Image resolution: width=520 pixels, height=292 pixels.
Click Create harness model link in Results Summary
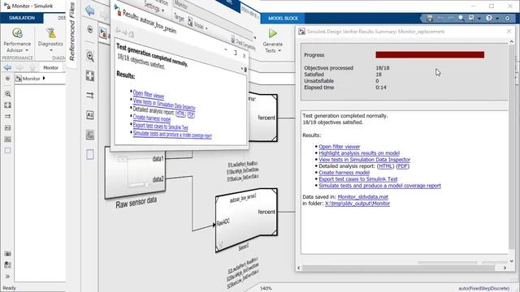[344, 173]
